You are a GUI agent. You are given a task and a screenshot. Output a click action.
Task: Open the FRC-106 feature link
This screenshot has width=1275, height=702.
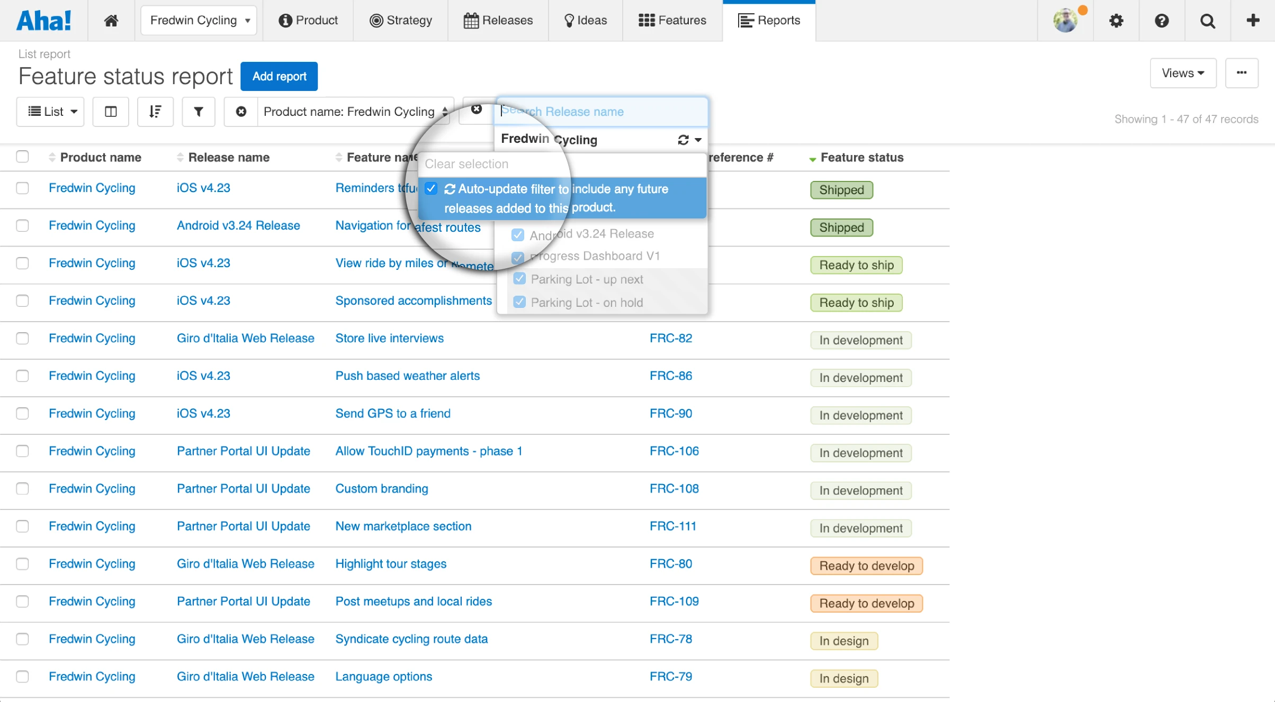[x=674, y=451]
